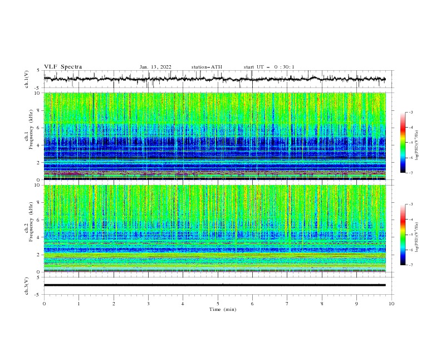Click time axis tick label '5'
Viewport: 441px width, 341px height.
tap(218, 304)
